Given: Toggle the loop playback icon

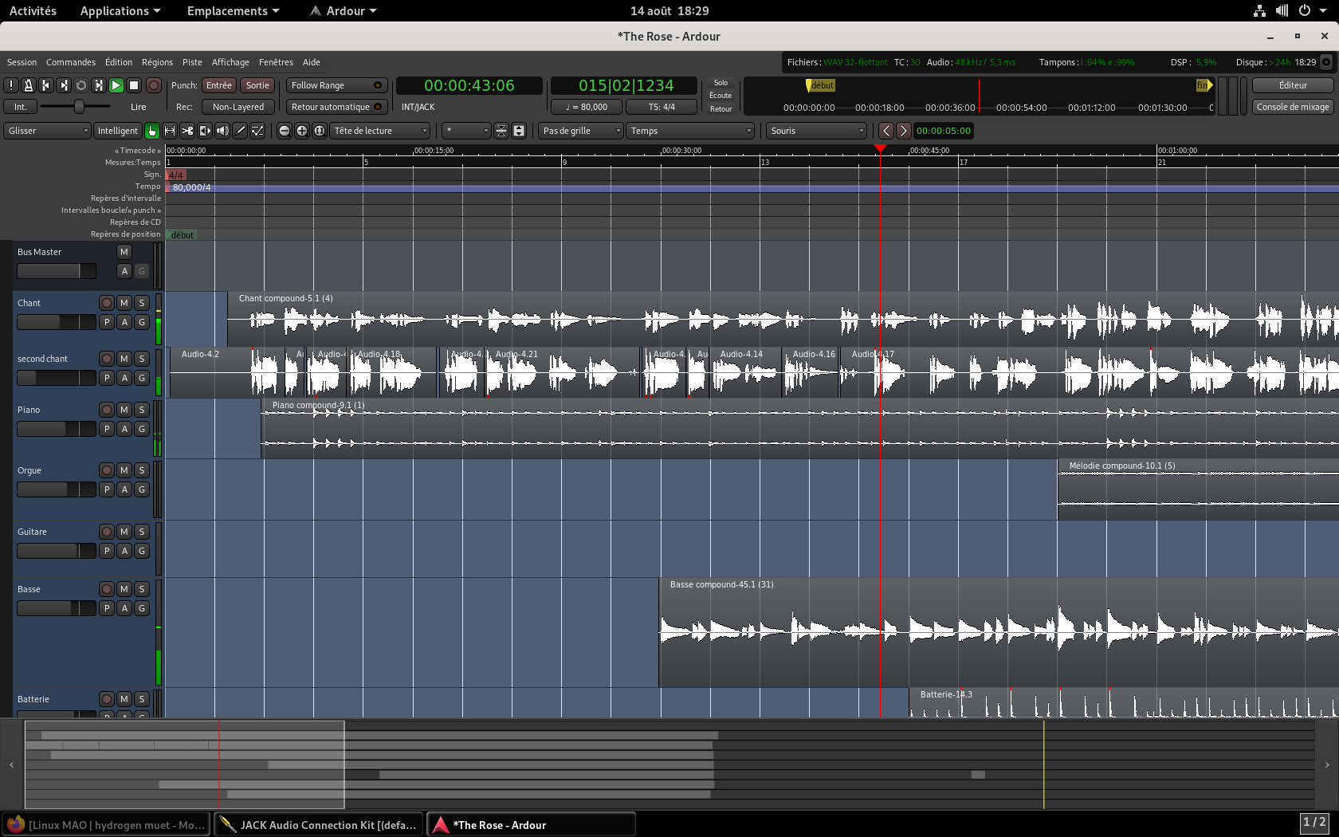Looking at the screenshot, I should pyautogui.click(x=80, y=85).
